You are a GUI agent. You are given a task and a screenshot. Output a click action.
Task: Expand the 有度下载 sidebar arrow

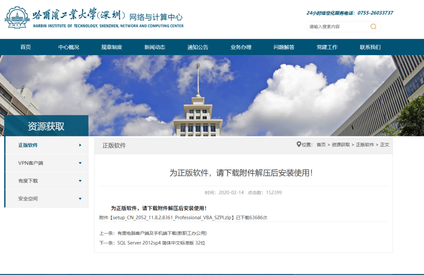[x=80, y=181]
